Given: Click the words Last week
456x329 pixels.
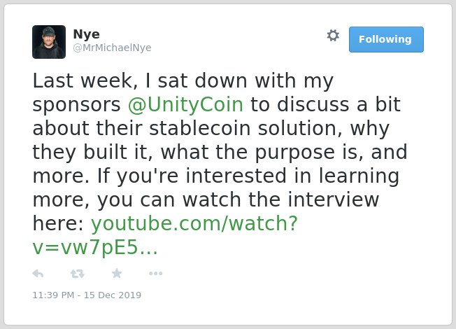Looking at the screenshot, I should click(x=85, y=80).
